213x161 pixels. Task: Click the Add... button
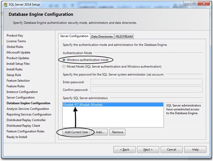100,132
